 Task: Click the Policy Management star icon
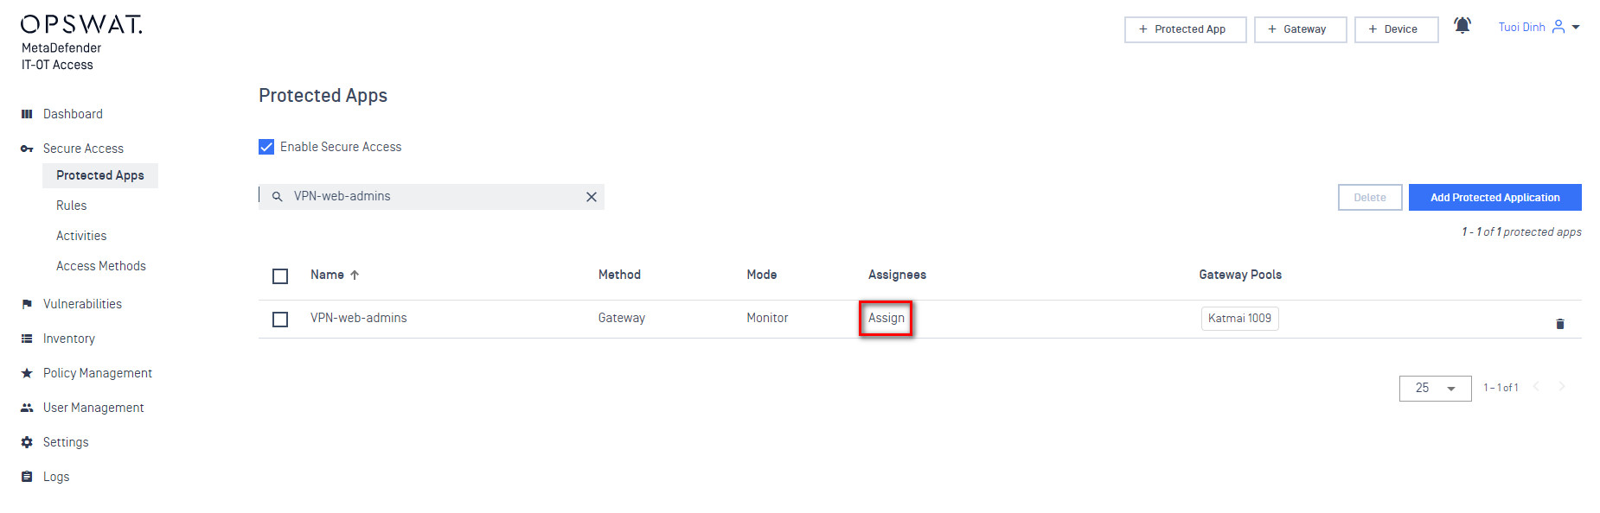click(27, 373)
